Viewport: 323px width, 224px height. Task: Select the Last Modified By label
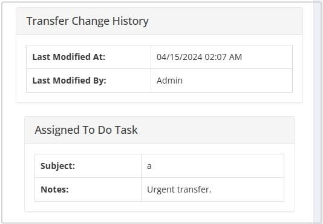[x=69, y=81]
